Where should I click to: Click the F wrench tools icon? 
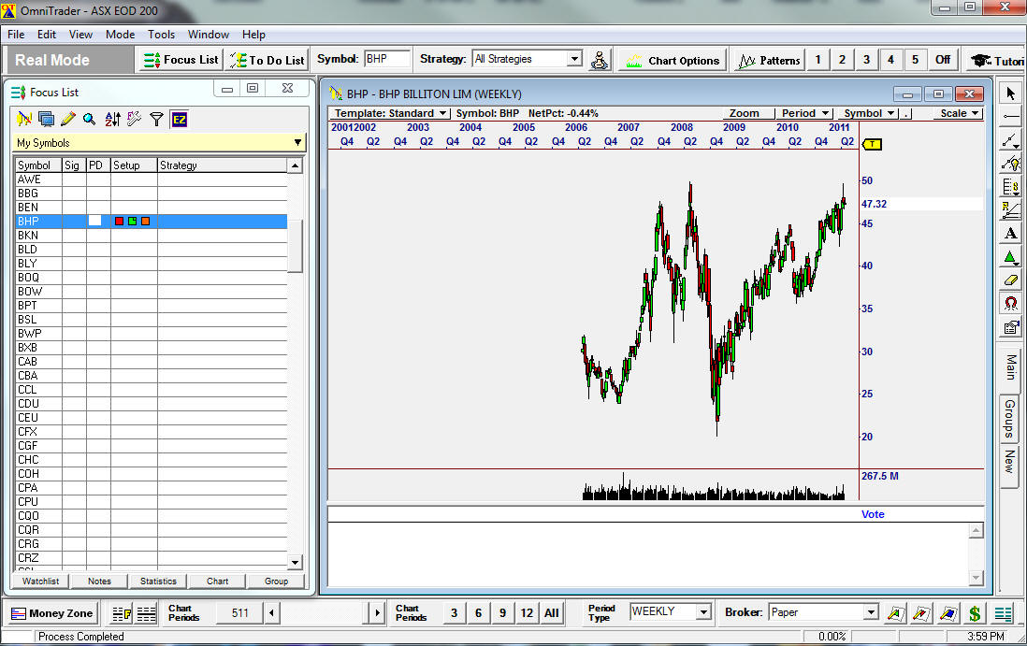coord(135,119)
